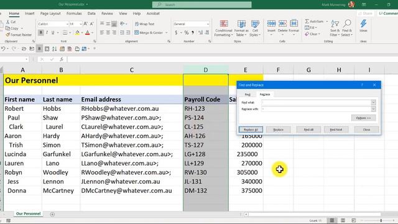Screen dimensions: 398x224
Task: Apply accounting dollar format
Action: [176, 32]
